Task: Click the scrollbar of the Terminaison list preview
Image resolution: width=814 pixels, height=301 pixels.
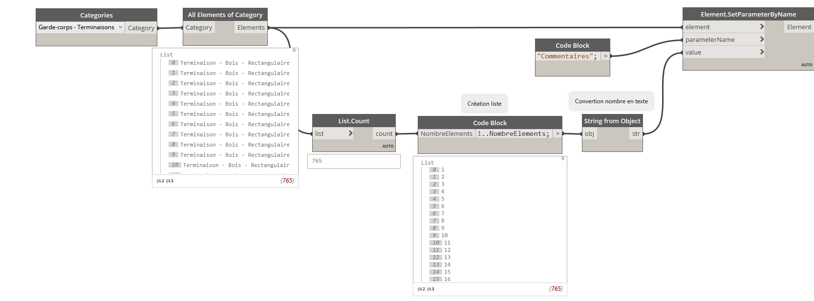Action: [294, 50]
